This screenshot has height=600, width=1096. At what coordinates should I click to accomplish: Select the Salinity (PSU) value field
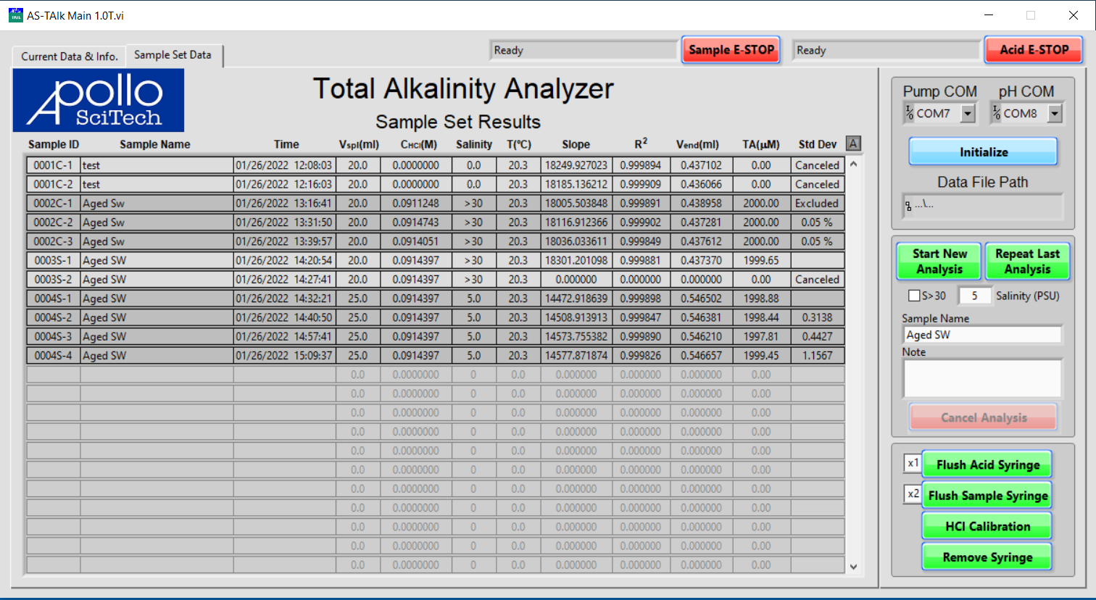(x=974, y=296)
